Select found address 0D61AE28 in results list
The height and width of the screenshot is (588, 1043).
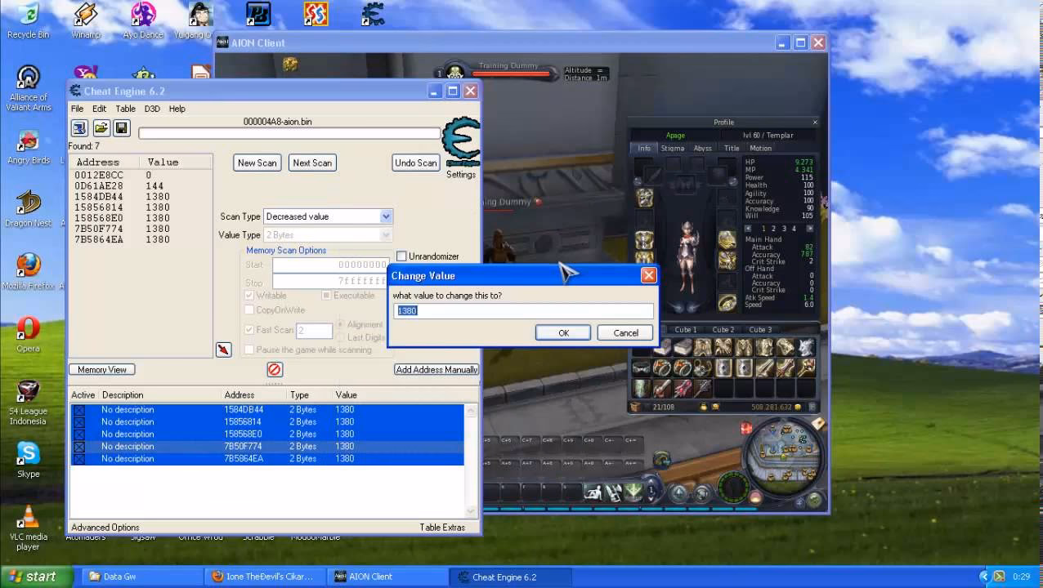click(x=141, y=186)
